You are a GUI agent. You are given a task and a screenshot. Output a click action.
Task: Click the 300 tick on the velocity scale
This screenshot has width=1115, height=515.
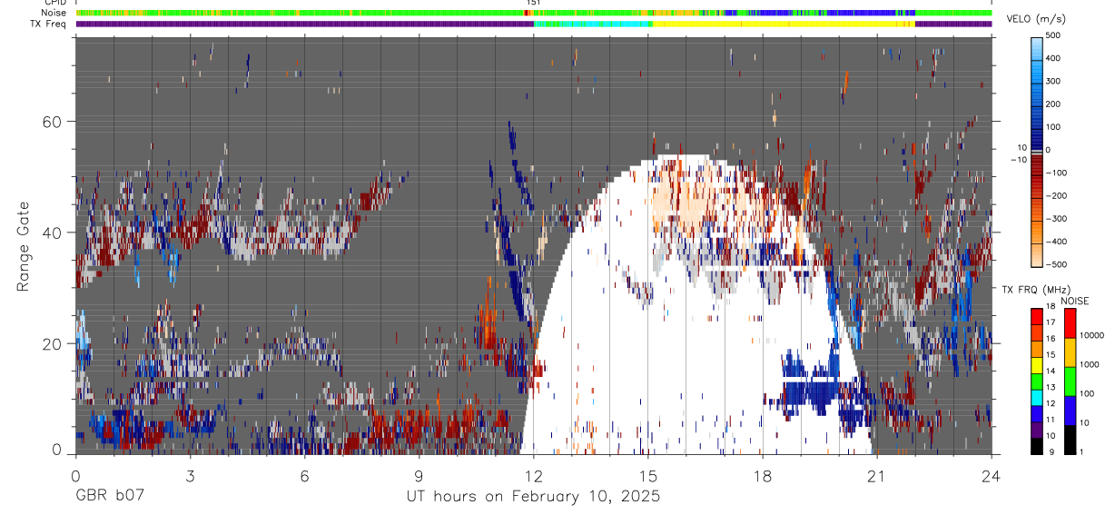pyautogui.click(x=1055, y=81)
